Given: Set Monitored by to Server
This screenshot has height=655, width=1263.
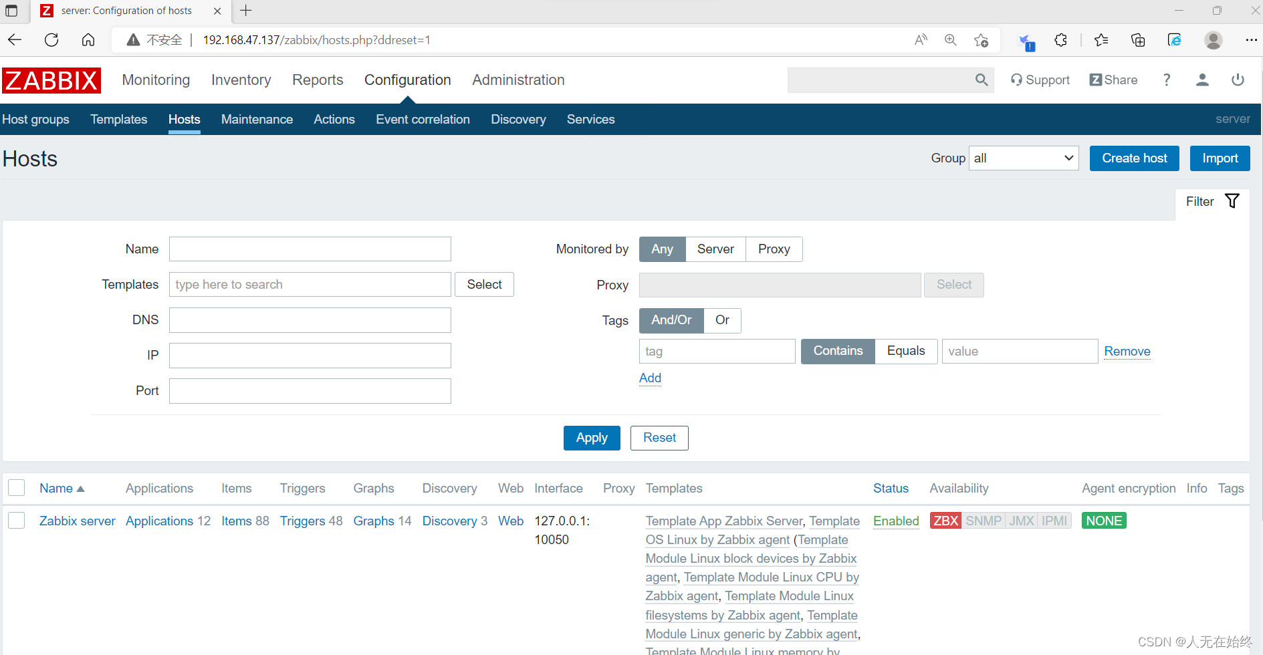Looking at the screenshot, I should [x=715, y=249].
